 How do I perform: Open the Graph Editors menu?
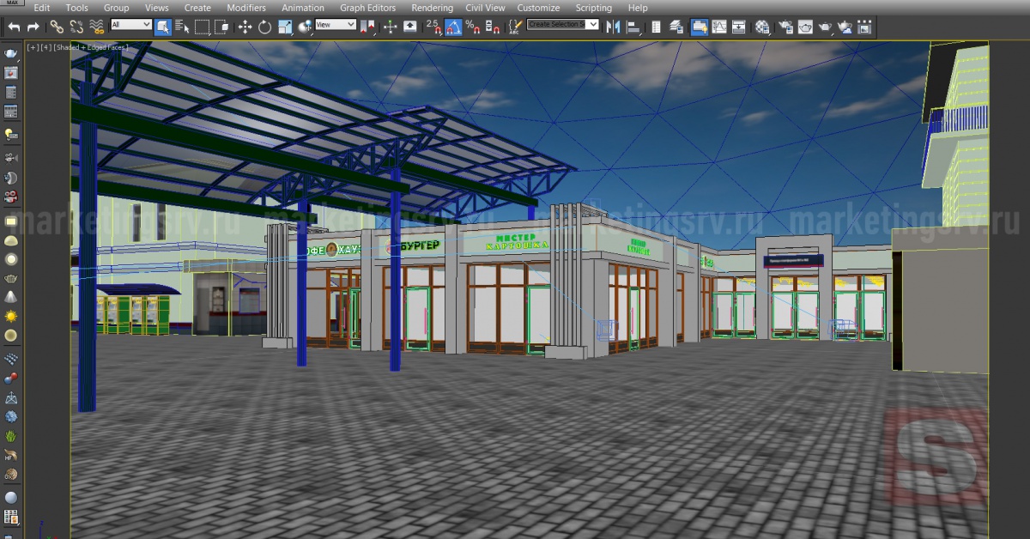[x=367, y=8]
